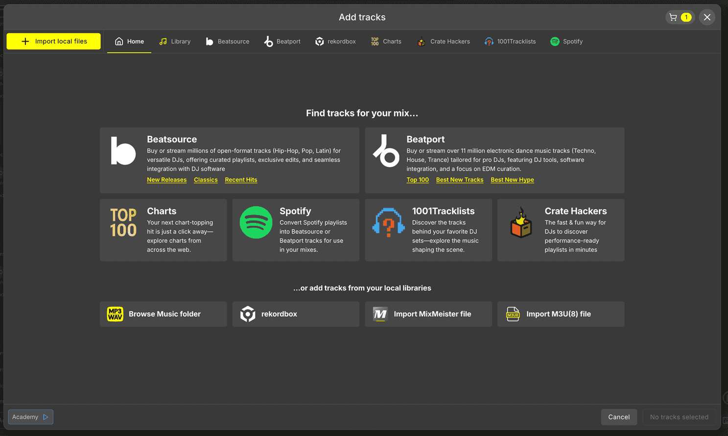This screenshot has height=436, width=728.
Task: Click the Recent Hits link
Action: tap(241, 179)
